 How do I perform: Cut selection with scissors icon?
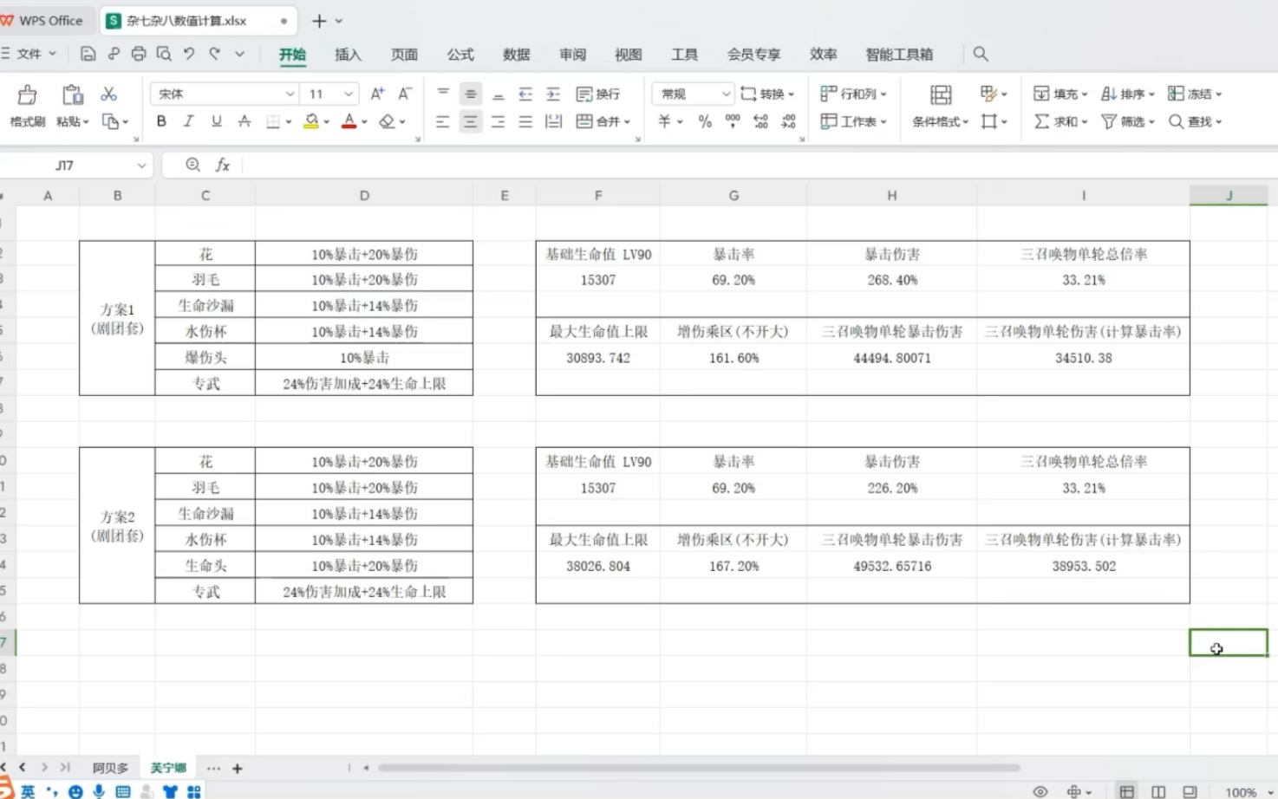coord(108,94)
